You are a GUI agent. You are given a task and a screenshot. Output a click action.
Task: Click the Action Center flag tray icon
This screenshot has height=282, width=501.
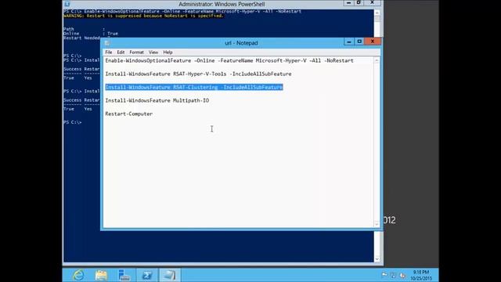(384, 275)
